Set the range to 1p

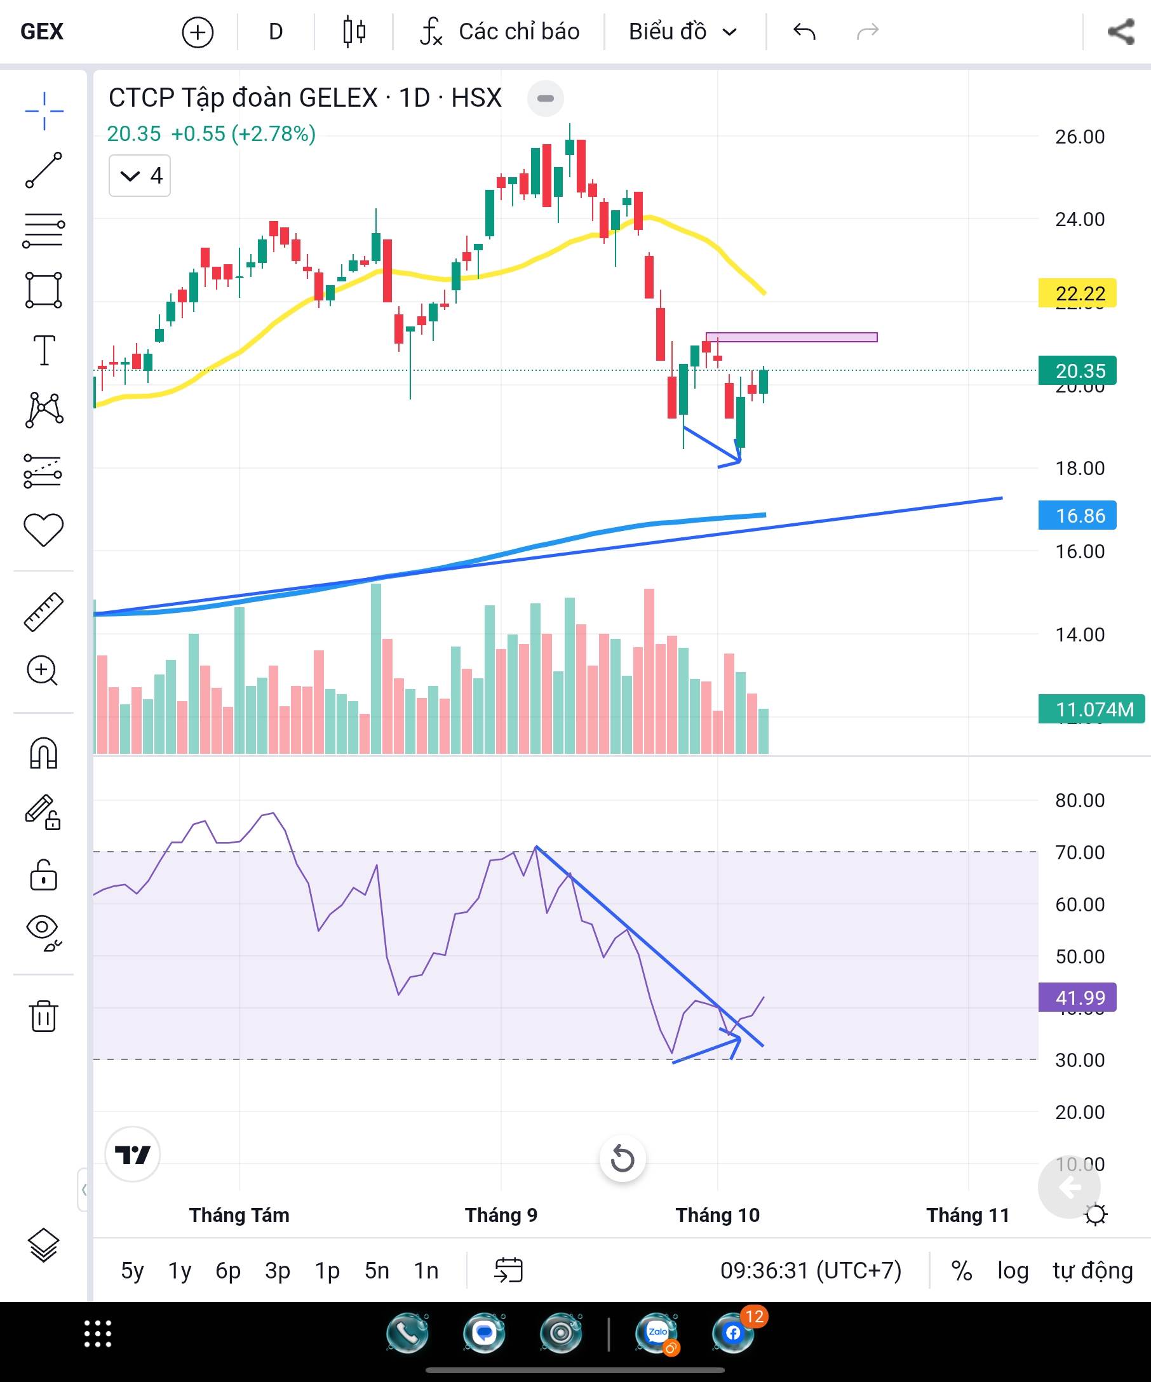(x=327, y=1271)
